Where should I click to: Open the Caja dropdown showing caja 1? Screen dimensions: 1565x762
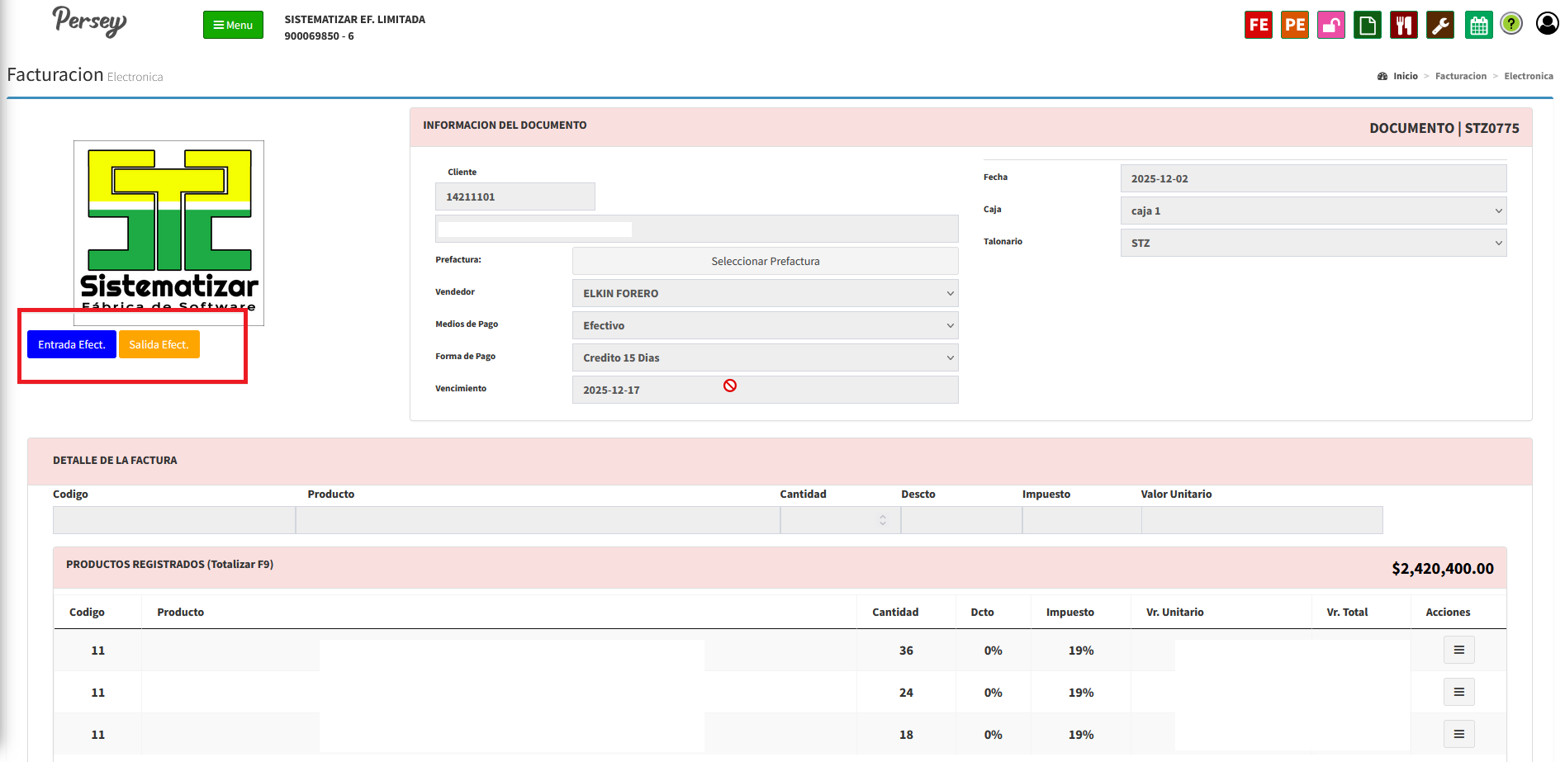pyautogui.click(x=1312, y=211)
